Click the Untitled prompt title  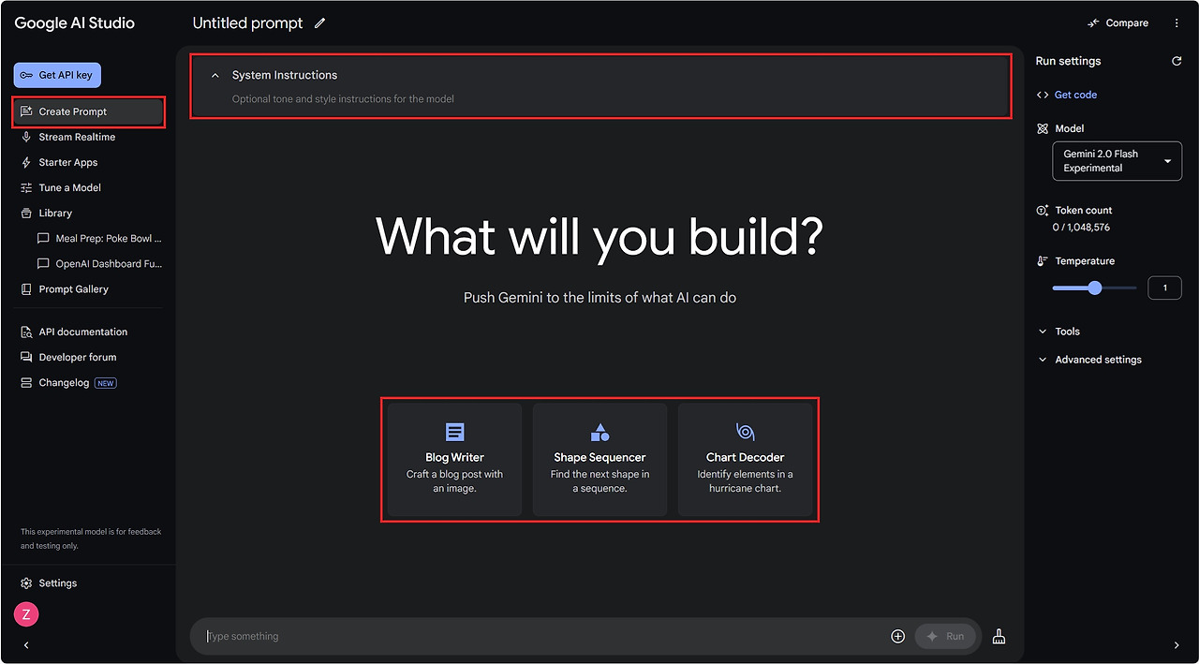pyautogui.click(x=247, y=23)
